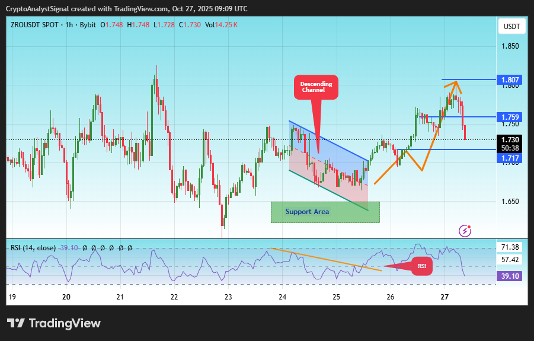
Task: Click the low value L1.728
Action: [x=164, y=25]
